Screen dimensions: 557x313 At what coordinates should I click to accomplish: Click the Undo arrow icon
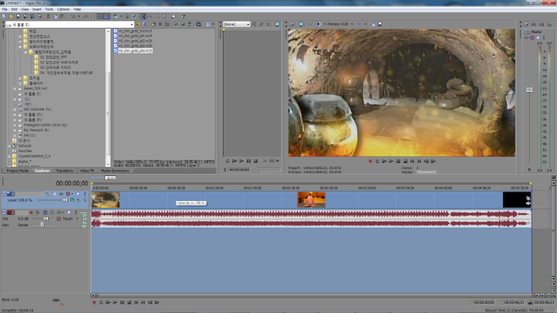click(x=73, y=16)
